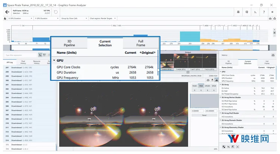This screenshot has width=280, height=154.
Task: Open the help question mark icon
Action: pos(264,12)
